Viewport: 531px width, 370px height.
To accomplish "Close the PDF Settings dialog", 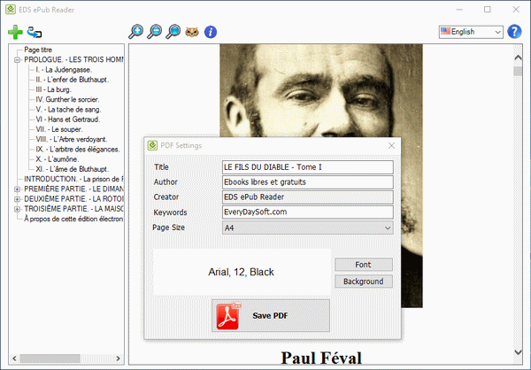I will click(391, 145).
